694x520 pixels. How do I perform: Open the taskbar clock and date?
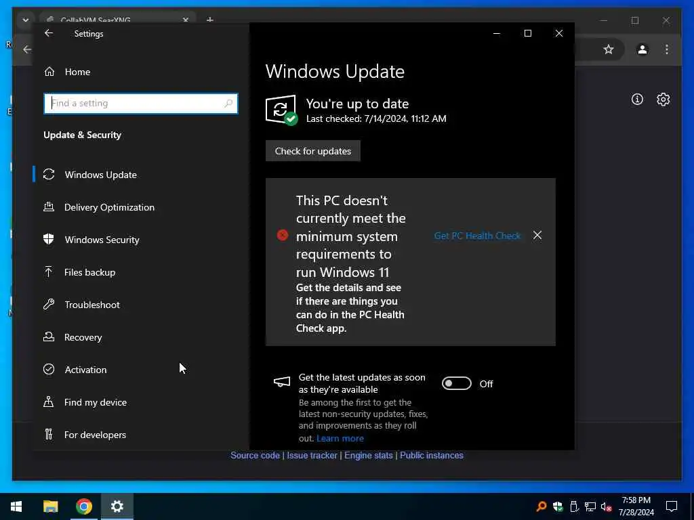tap(636, 506)
